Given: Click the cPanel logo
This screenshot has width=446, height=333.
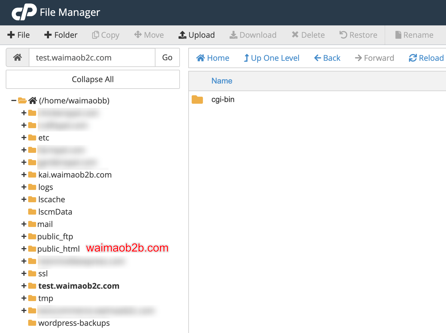Looking at the screenshot, I should pos(24,12).
